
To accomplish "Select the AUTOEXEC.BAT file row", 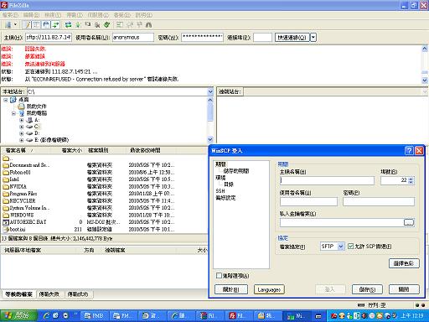I will (103, 222).
